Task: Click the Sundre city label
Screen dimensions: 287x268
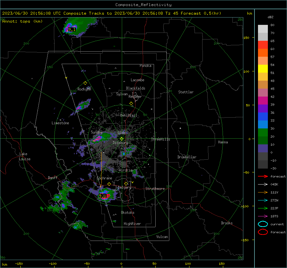Action: click(97, 132)
